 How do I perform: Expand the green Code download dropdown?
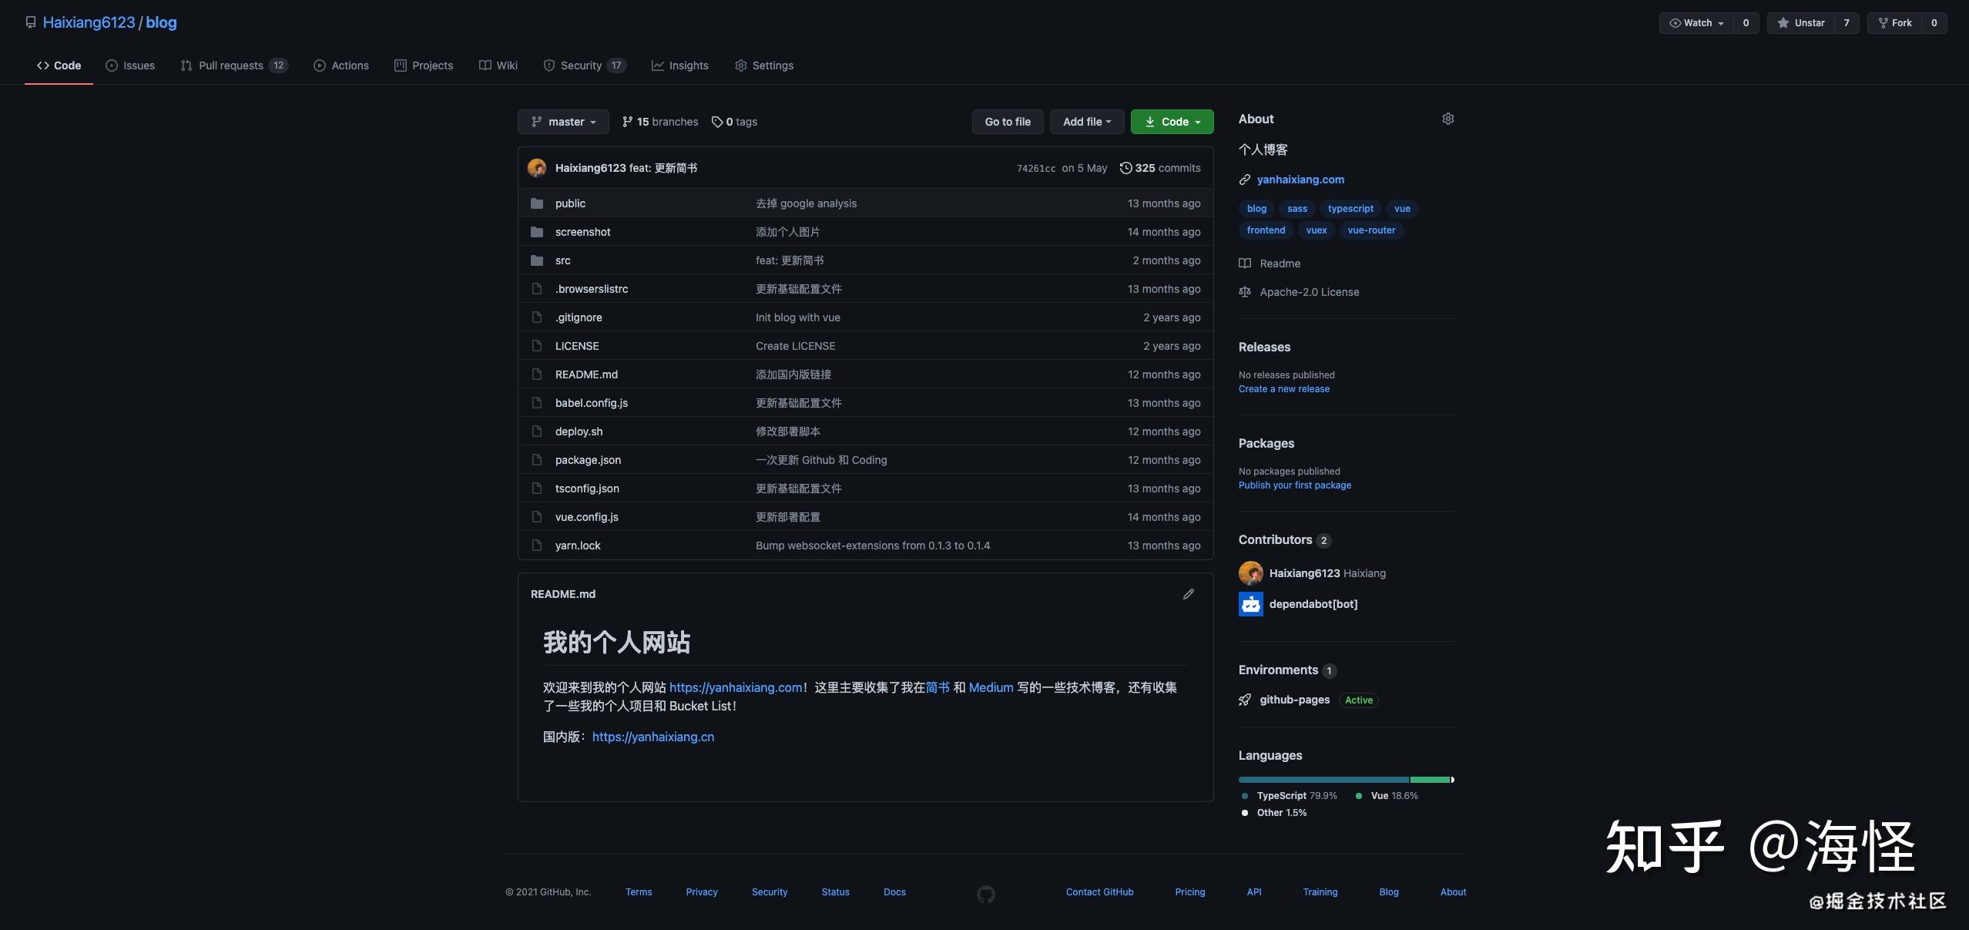(1172, 121)
